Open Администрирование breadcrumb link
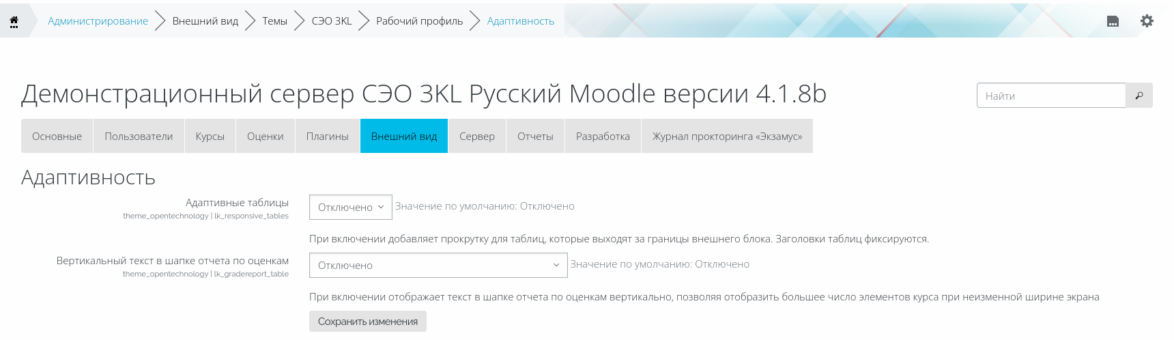Image resolution: width=1174 pixels, height=340 pixels. (x=98, y=21)
